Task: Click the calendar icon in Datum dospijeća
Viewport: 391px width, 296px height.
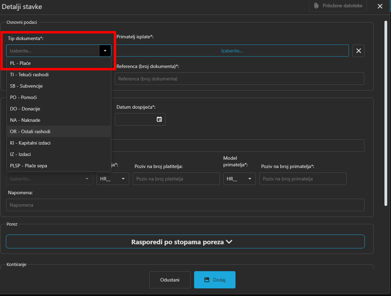Action: click(159, 119)
